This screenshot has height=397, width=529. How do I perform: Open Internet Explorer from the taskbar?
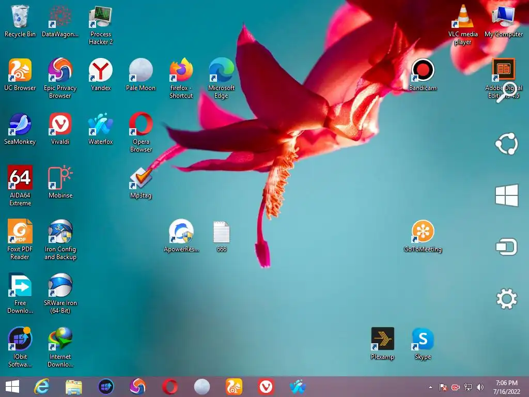point(42,387)
